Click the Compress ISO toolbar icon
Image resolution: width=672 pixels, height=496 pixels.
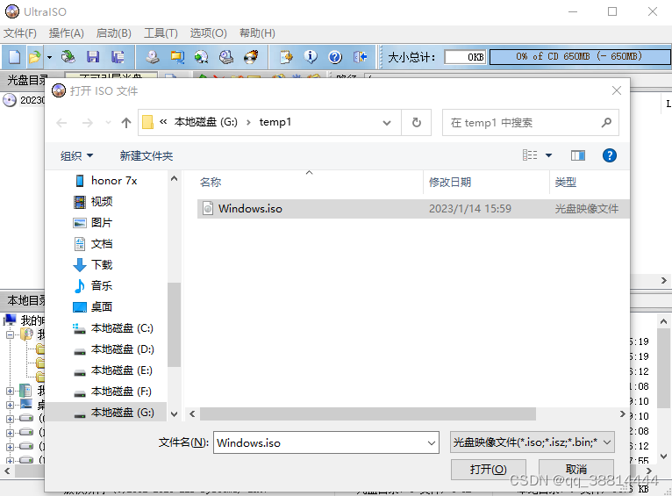(201, 57)
